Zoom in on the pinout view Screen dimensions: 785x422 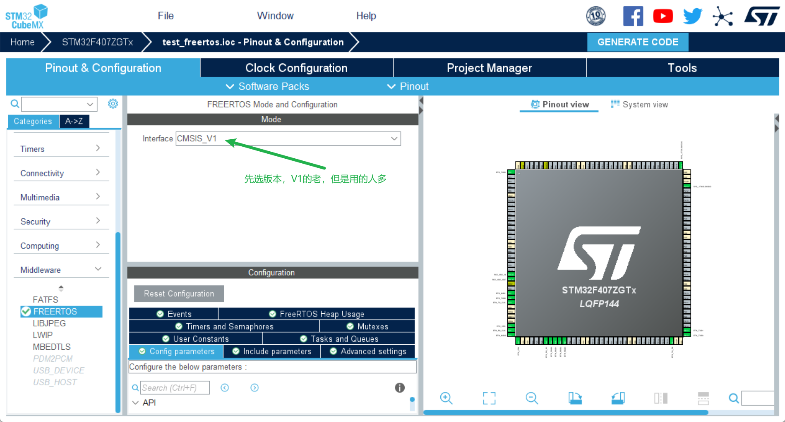click(446, 398)
